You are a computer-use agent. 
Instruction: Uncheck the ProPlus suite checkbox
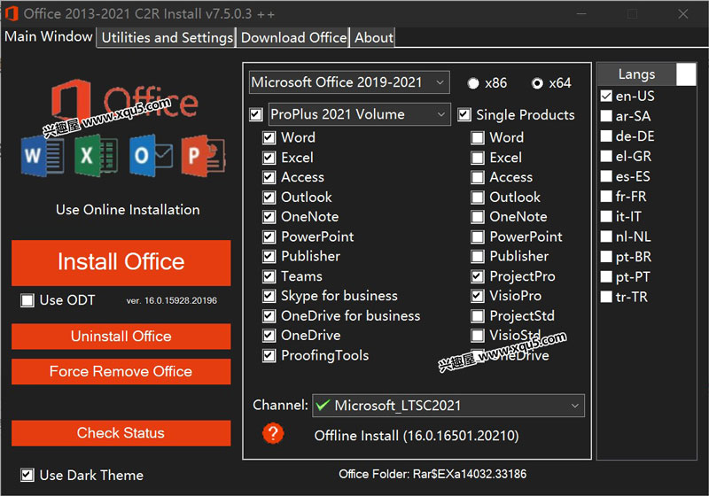pos(256,114)
